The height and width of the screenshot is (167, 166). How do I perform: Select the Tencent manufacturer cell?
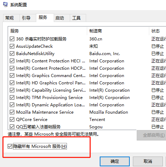click(97, 120)
